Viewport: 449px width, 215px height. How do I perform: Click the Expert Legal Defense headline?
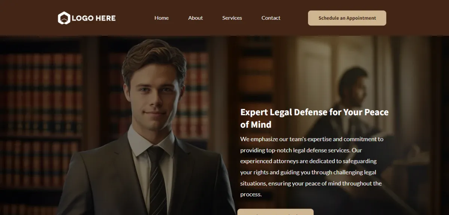(314, 118)
